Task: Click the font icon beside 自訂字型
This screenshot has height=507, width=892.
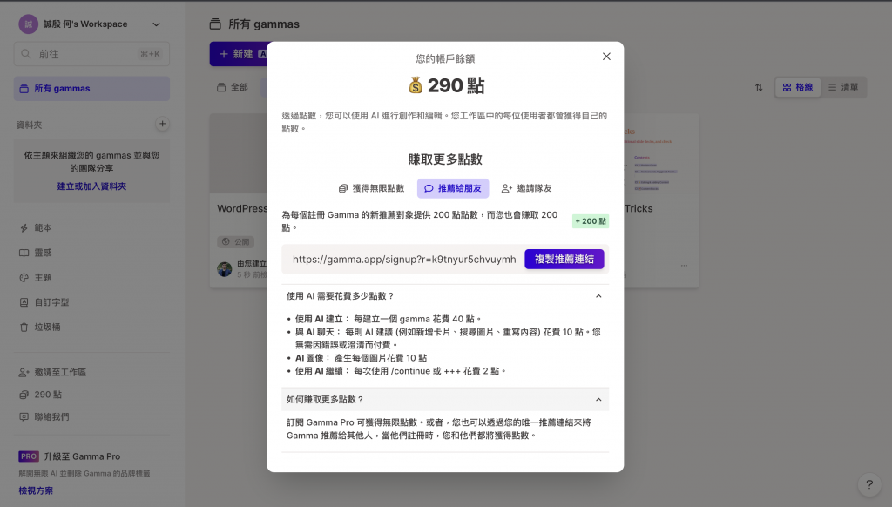Action: pos(24,302)
